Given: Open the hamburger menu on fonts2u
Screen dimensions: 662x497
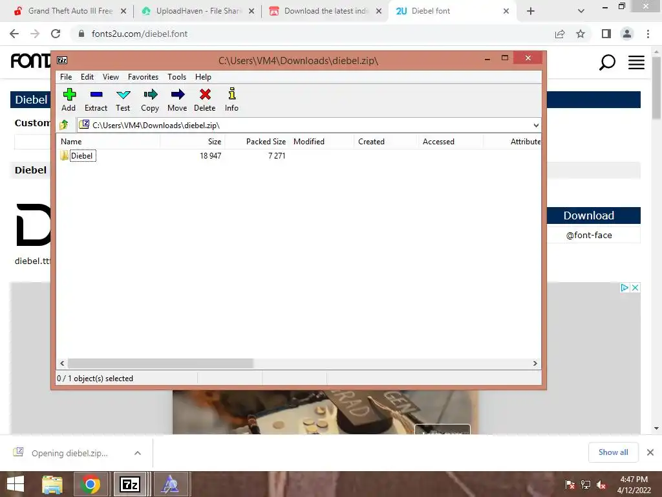Looking at the screenshot, I should tap(636, 62).
